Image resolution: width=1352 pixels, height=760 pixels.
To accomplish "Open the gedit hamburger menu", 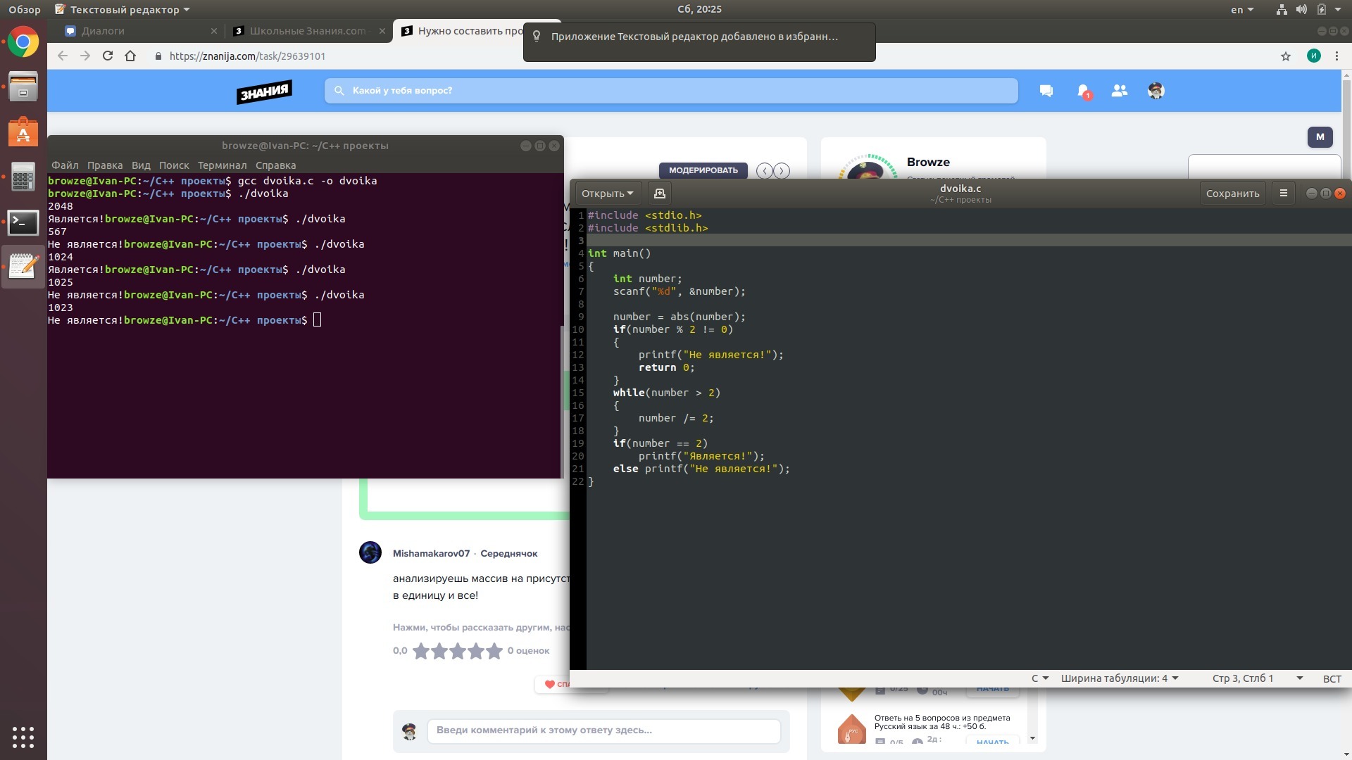I will click(x=1283, y=193).
